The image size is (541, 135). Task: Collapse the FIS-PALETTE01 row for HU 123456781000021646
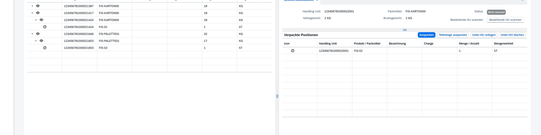(32, 34)
